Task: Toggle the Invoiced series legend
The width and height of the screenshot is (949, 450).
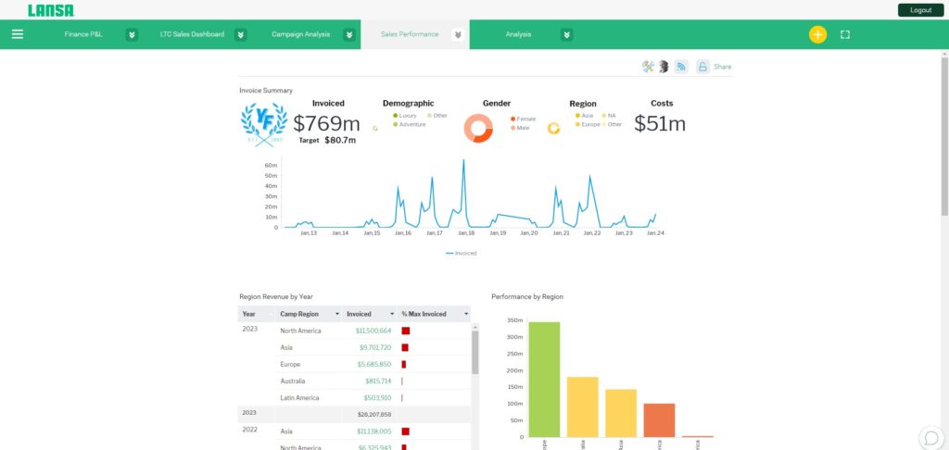Action: (462, 254)
